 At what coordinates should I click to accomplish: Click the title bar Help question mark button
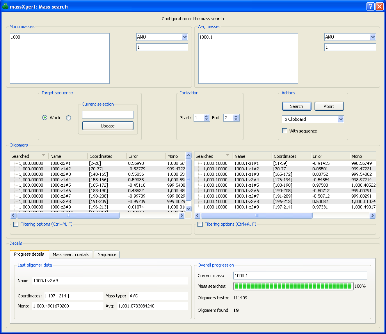370,6
